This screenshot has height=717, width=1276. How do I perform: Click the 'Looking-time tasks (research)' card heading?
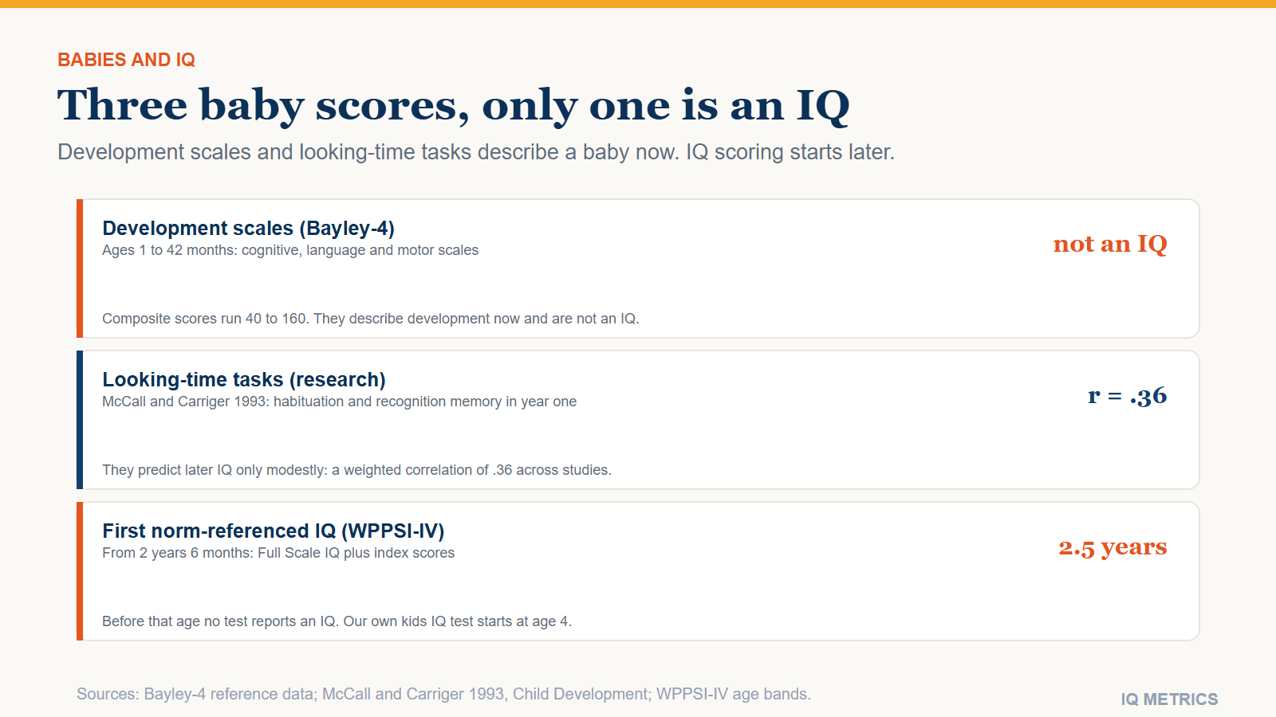244,380
